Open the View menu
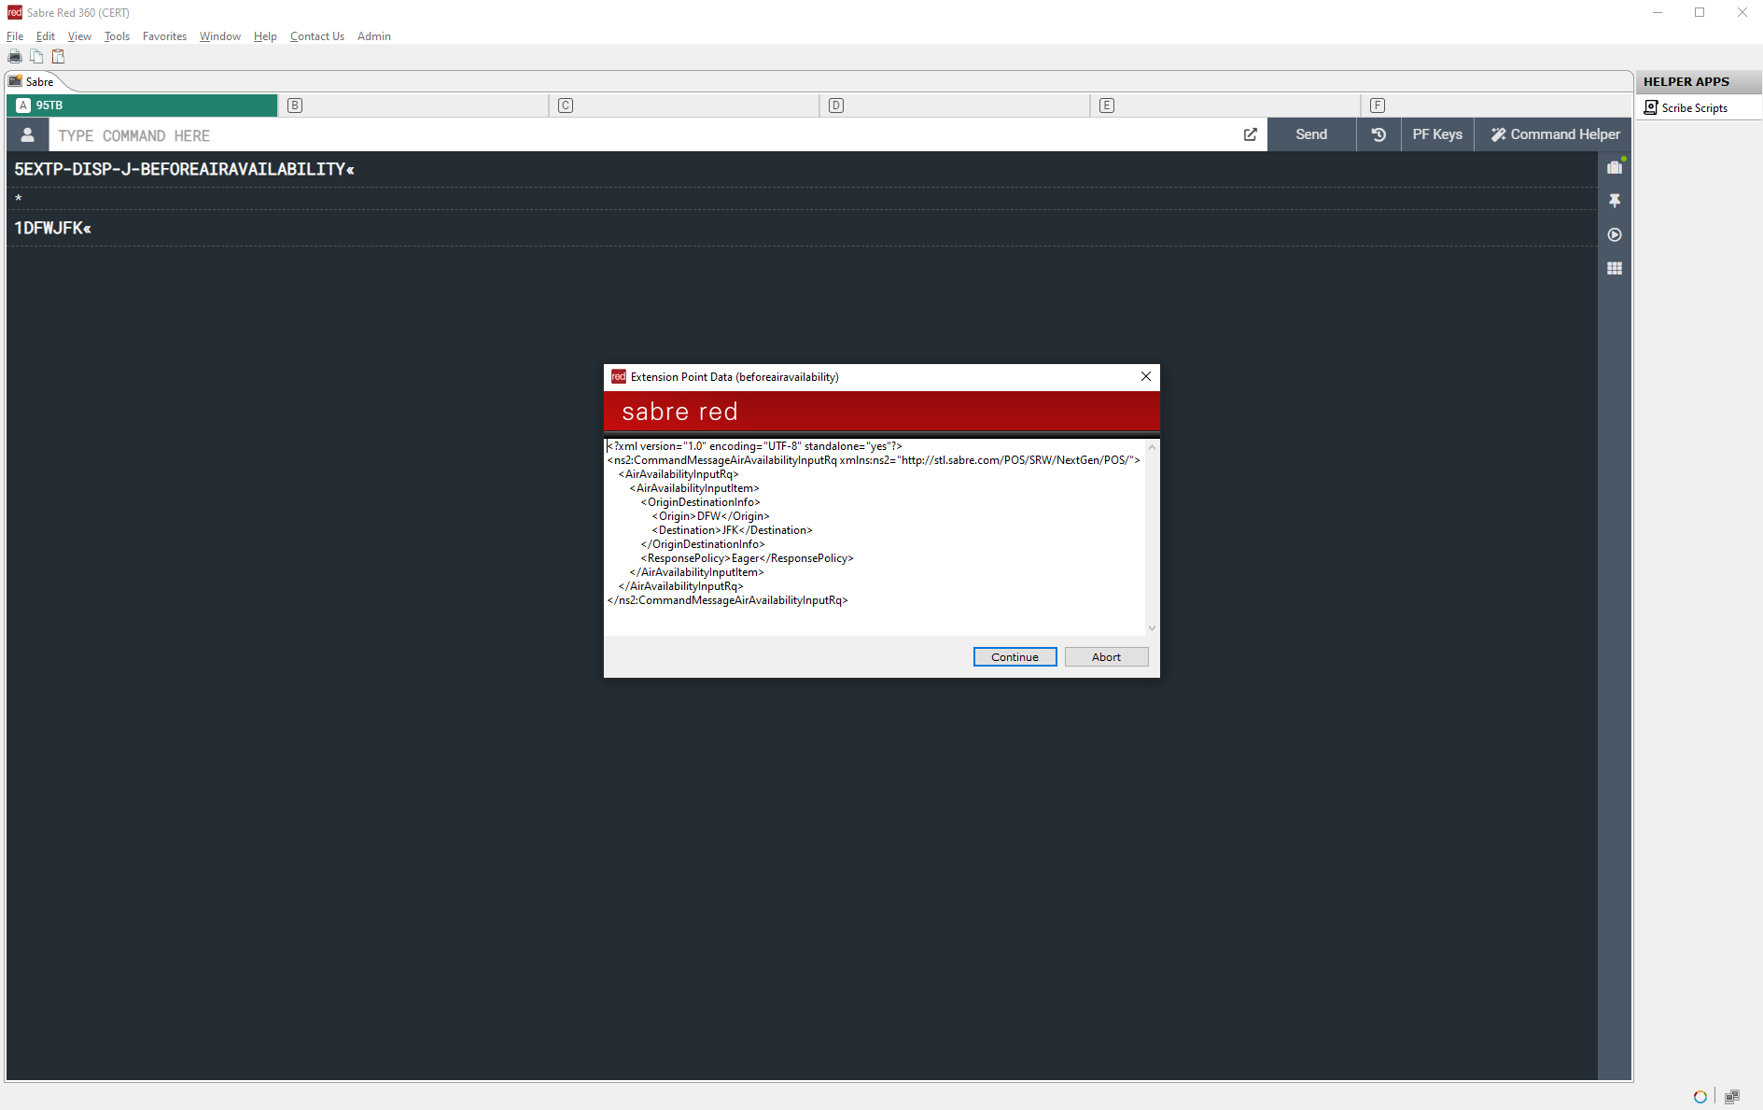The image size is (1763, 1110). 79,36
